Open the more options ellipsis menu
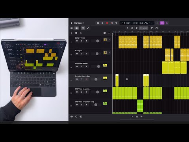This screenshot has height=142, width=189. pos(109,33)
